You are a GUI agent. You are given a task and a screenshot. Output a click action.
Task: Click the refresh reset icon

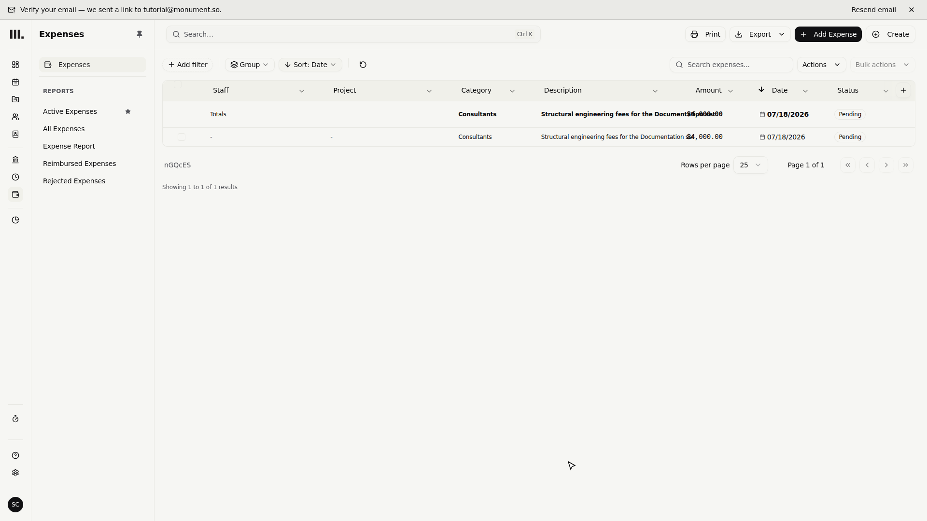coord(363,65)
